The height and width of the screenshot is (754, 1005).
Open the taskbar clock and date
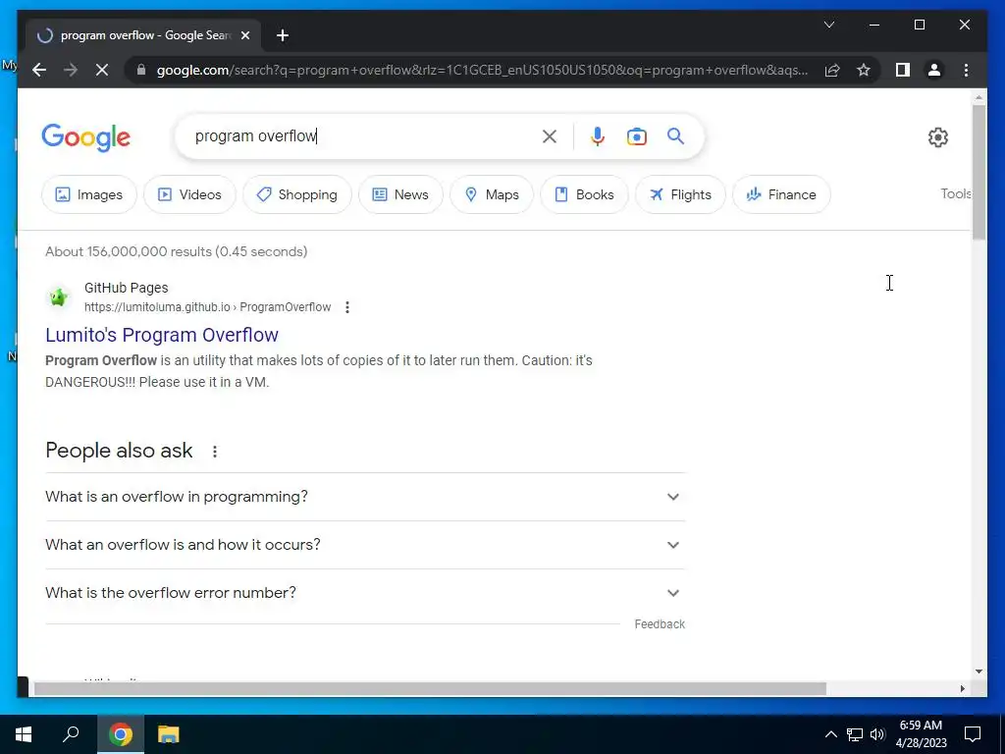pos(921,734)
